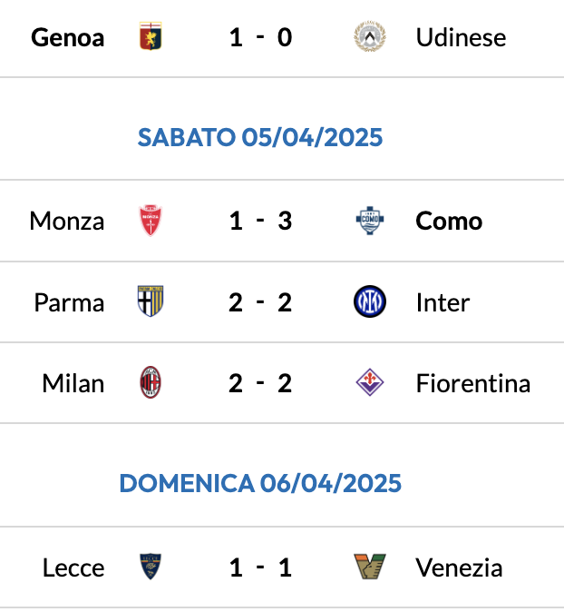Viewport: 564px width, 612px height.
Task: Open the Udinese team name link
Action: [461, 37]
